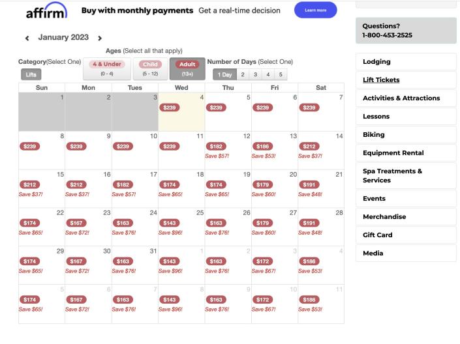Choose the $182 price badge on January 12
Image resolution: width=460 pixels, height=344 pixels.
(x=216, y=146)
